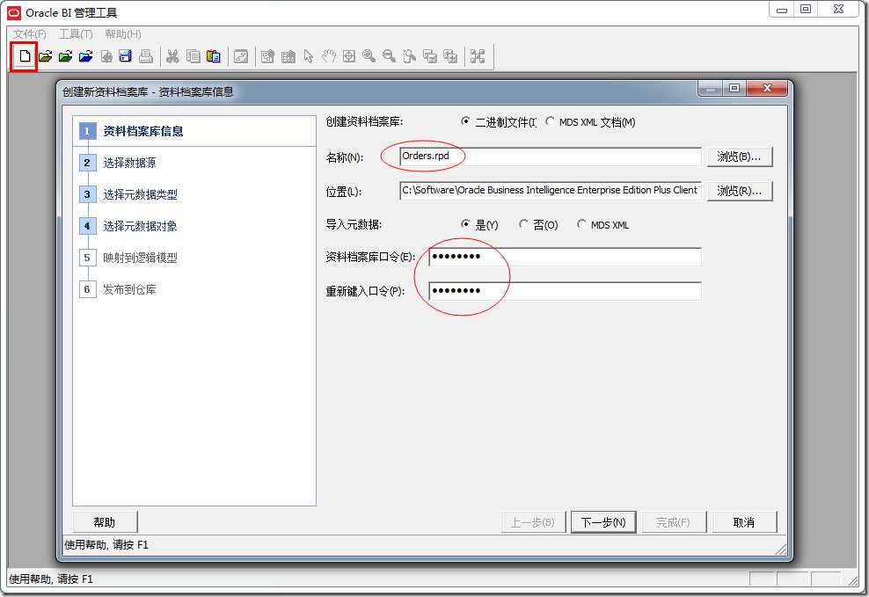This screenshot has width=869, height=597.
Task: Click the New repository toolbar icon
Action: tap(25, 56)
